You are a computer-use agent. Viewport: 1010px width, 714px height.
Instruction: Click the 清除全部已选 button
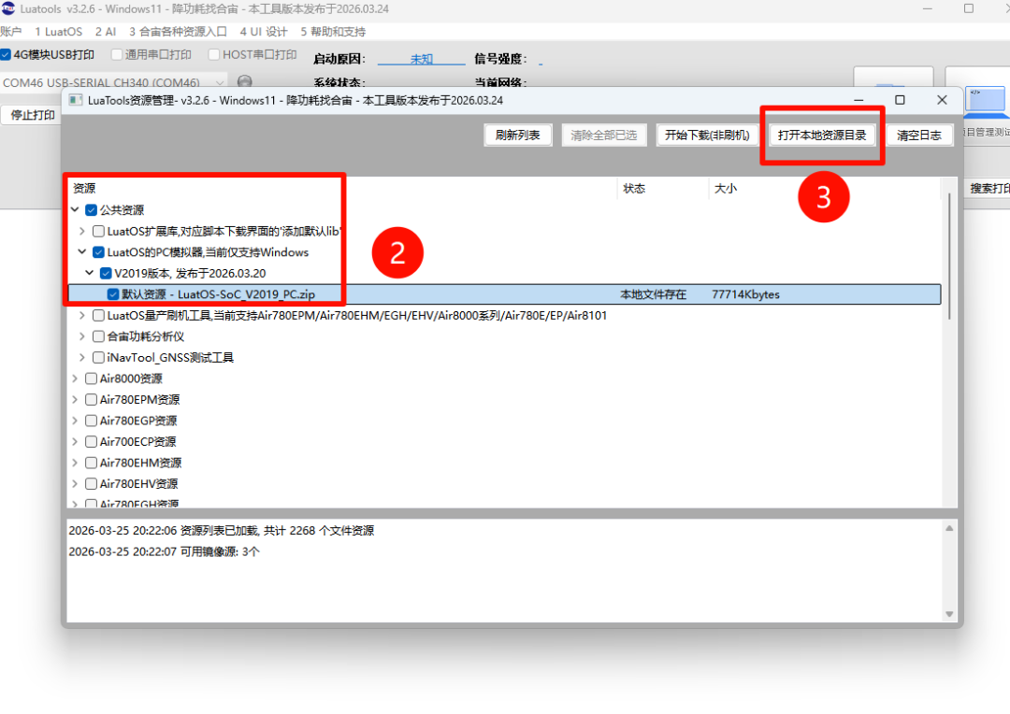[x=603, y=136]
